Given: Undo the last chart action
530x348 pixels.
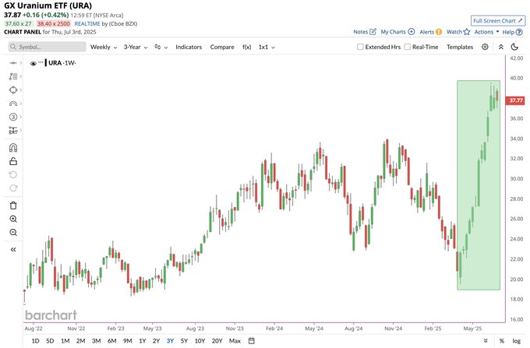Looking at the screenshot, I should coord(13,175).
